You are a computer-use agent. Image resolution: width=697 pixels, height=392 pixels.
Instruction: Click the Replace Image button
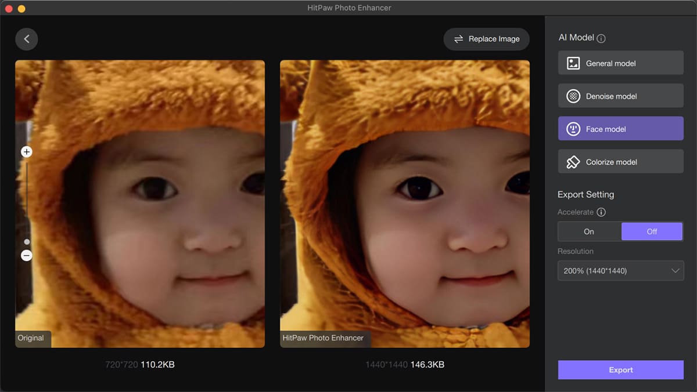pyautogui.click(x=487, y=39)
